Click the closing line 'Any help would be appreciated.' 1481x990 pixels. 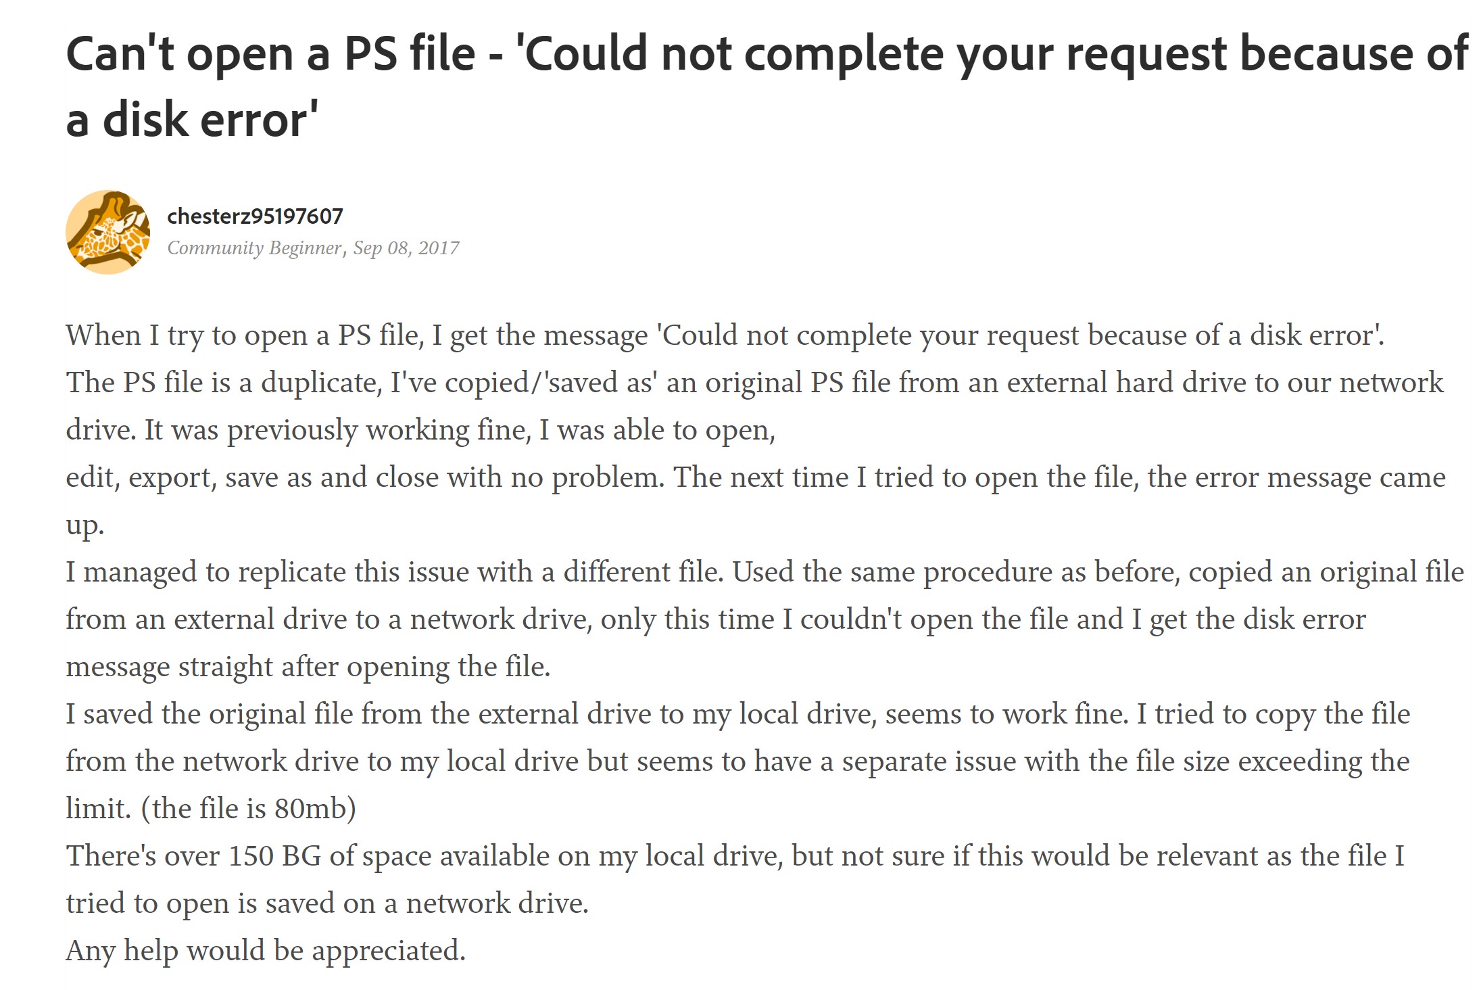pyautogui.click(x=266, y=951)
